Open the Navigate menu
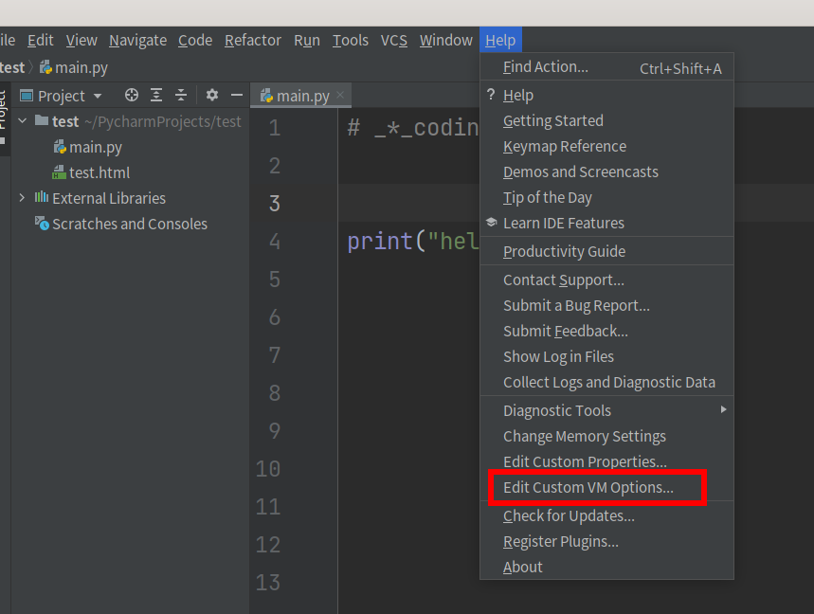Image resolution: width=814 pixels, height=614 pixels. (138, 40)
